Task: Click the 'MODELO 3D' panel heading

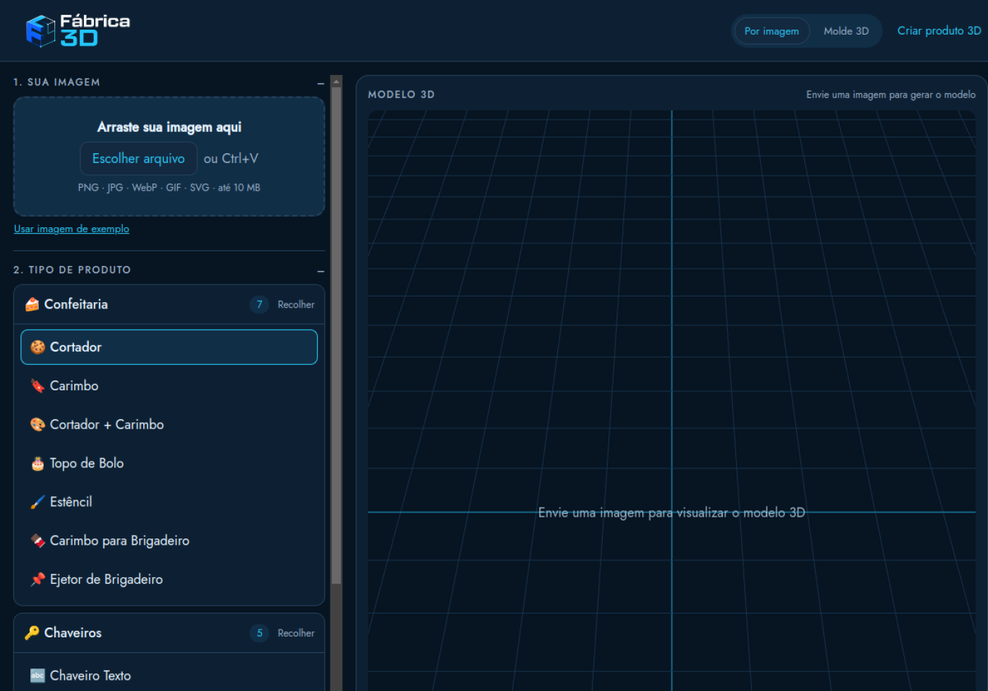Action: (x=402, y=95)
